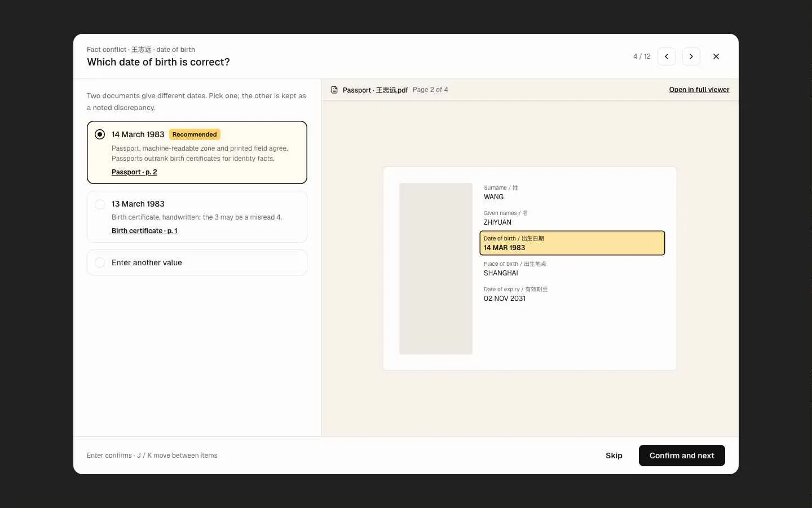812x508 pixels.
Task: Click the highlighted Date of birth passport field
Action: [572, 243]
